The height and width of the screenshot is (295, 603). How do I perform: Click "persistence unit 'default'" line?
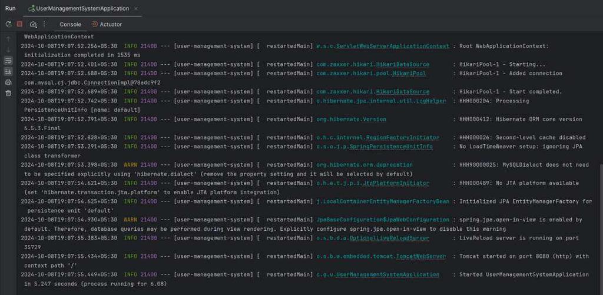click(71, 211)
